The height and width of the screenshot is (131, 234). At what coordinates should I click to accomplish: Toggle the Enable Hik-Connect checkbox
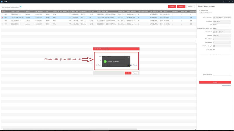(x=200, y=13)
